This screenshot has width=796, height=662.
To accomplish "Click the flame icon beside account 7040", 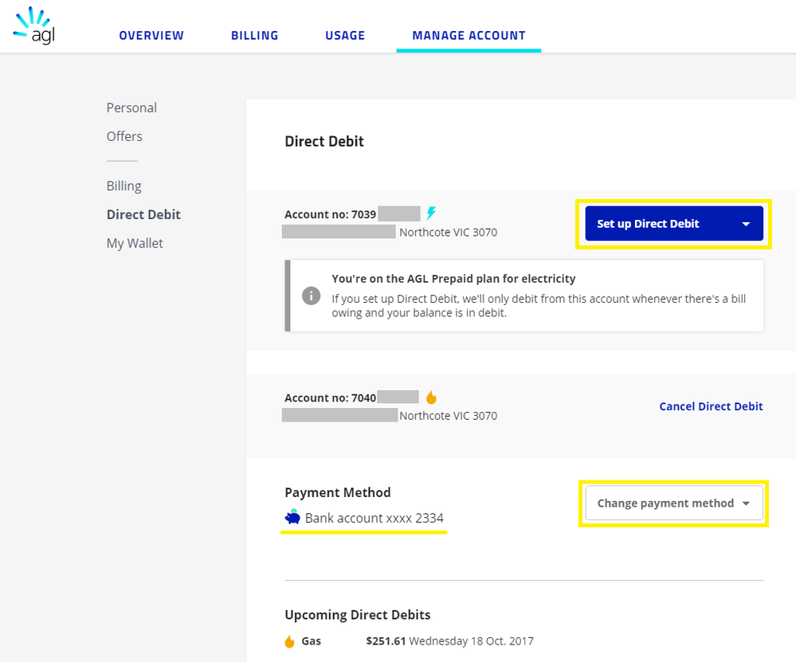I will [x=431, y=398].
